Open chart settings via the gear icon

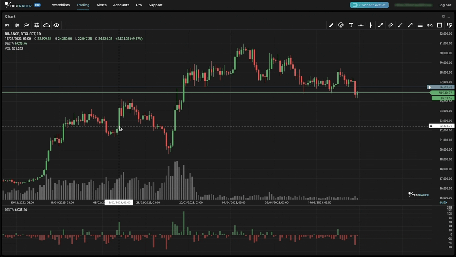coord(444,16)
